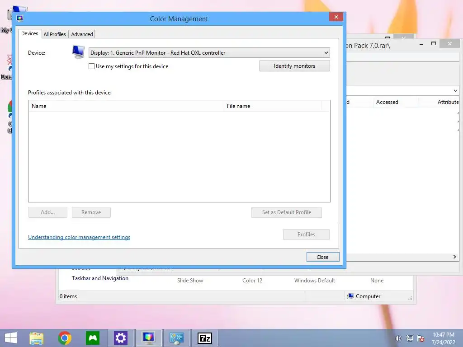Screen dimensions: 463x347
Task: Open the purple gear settings app
Action: (x=120, y=338)
